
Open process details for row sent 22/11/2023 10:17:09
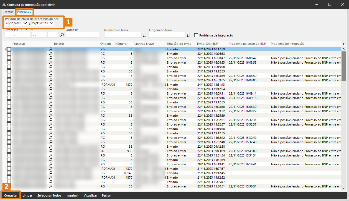(50, 49)
